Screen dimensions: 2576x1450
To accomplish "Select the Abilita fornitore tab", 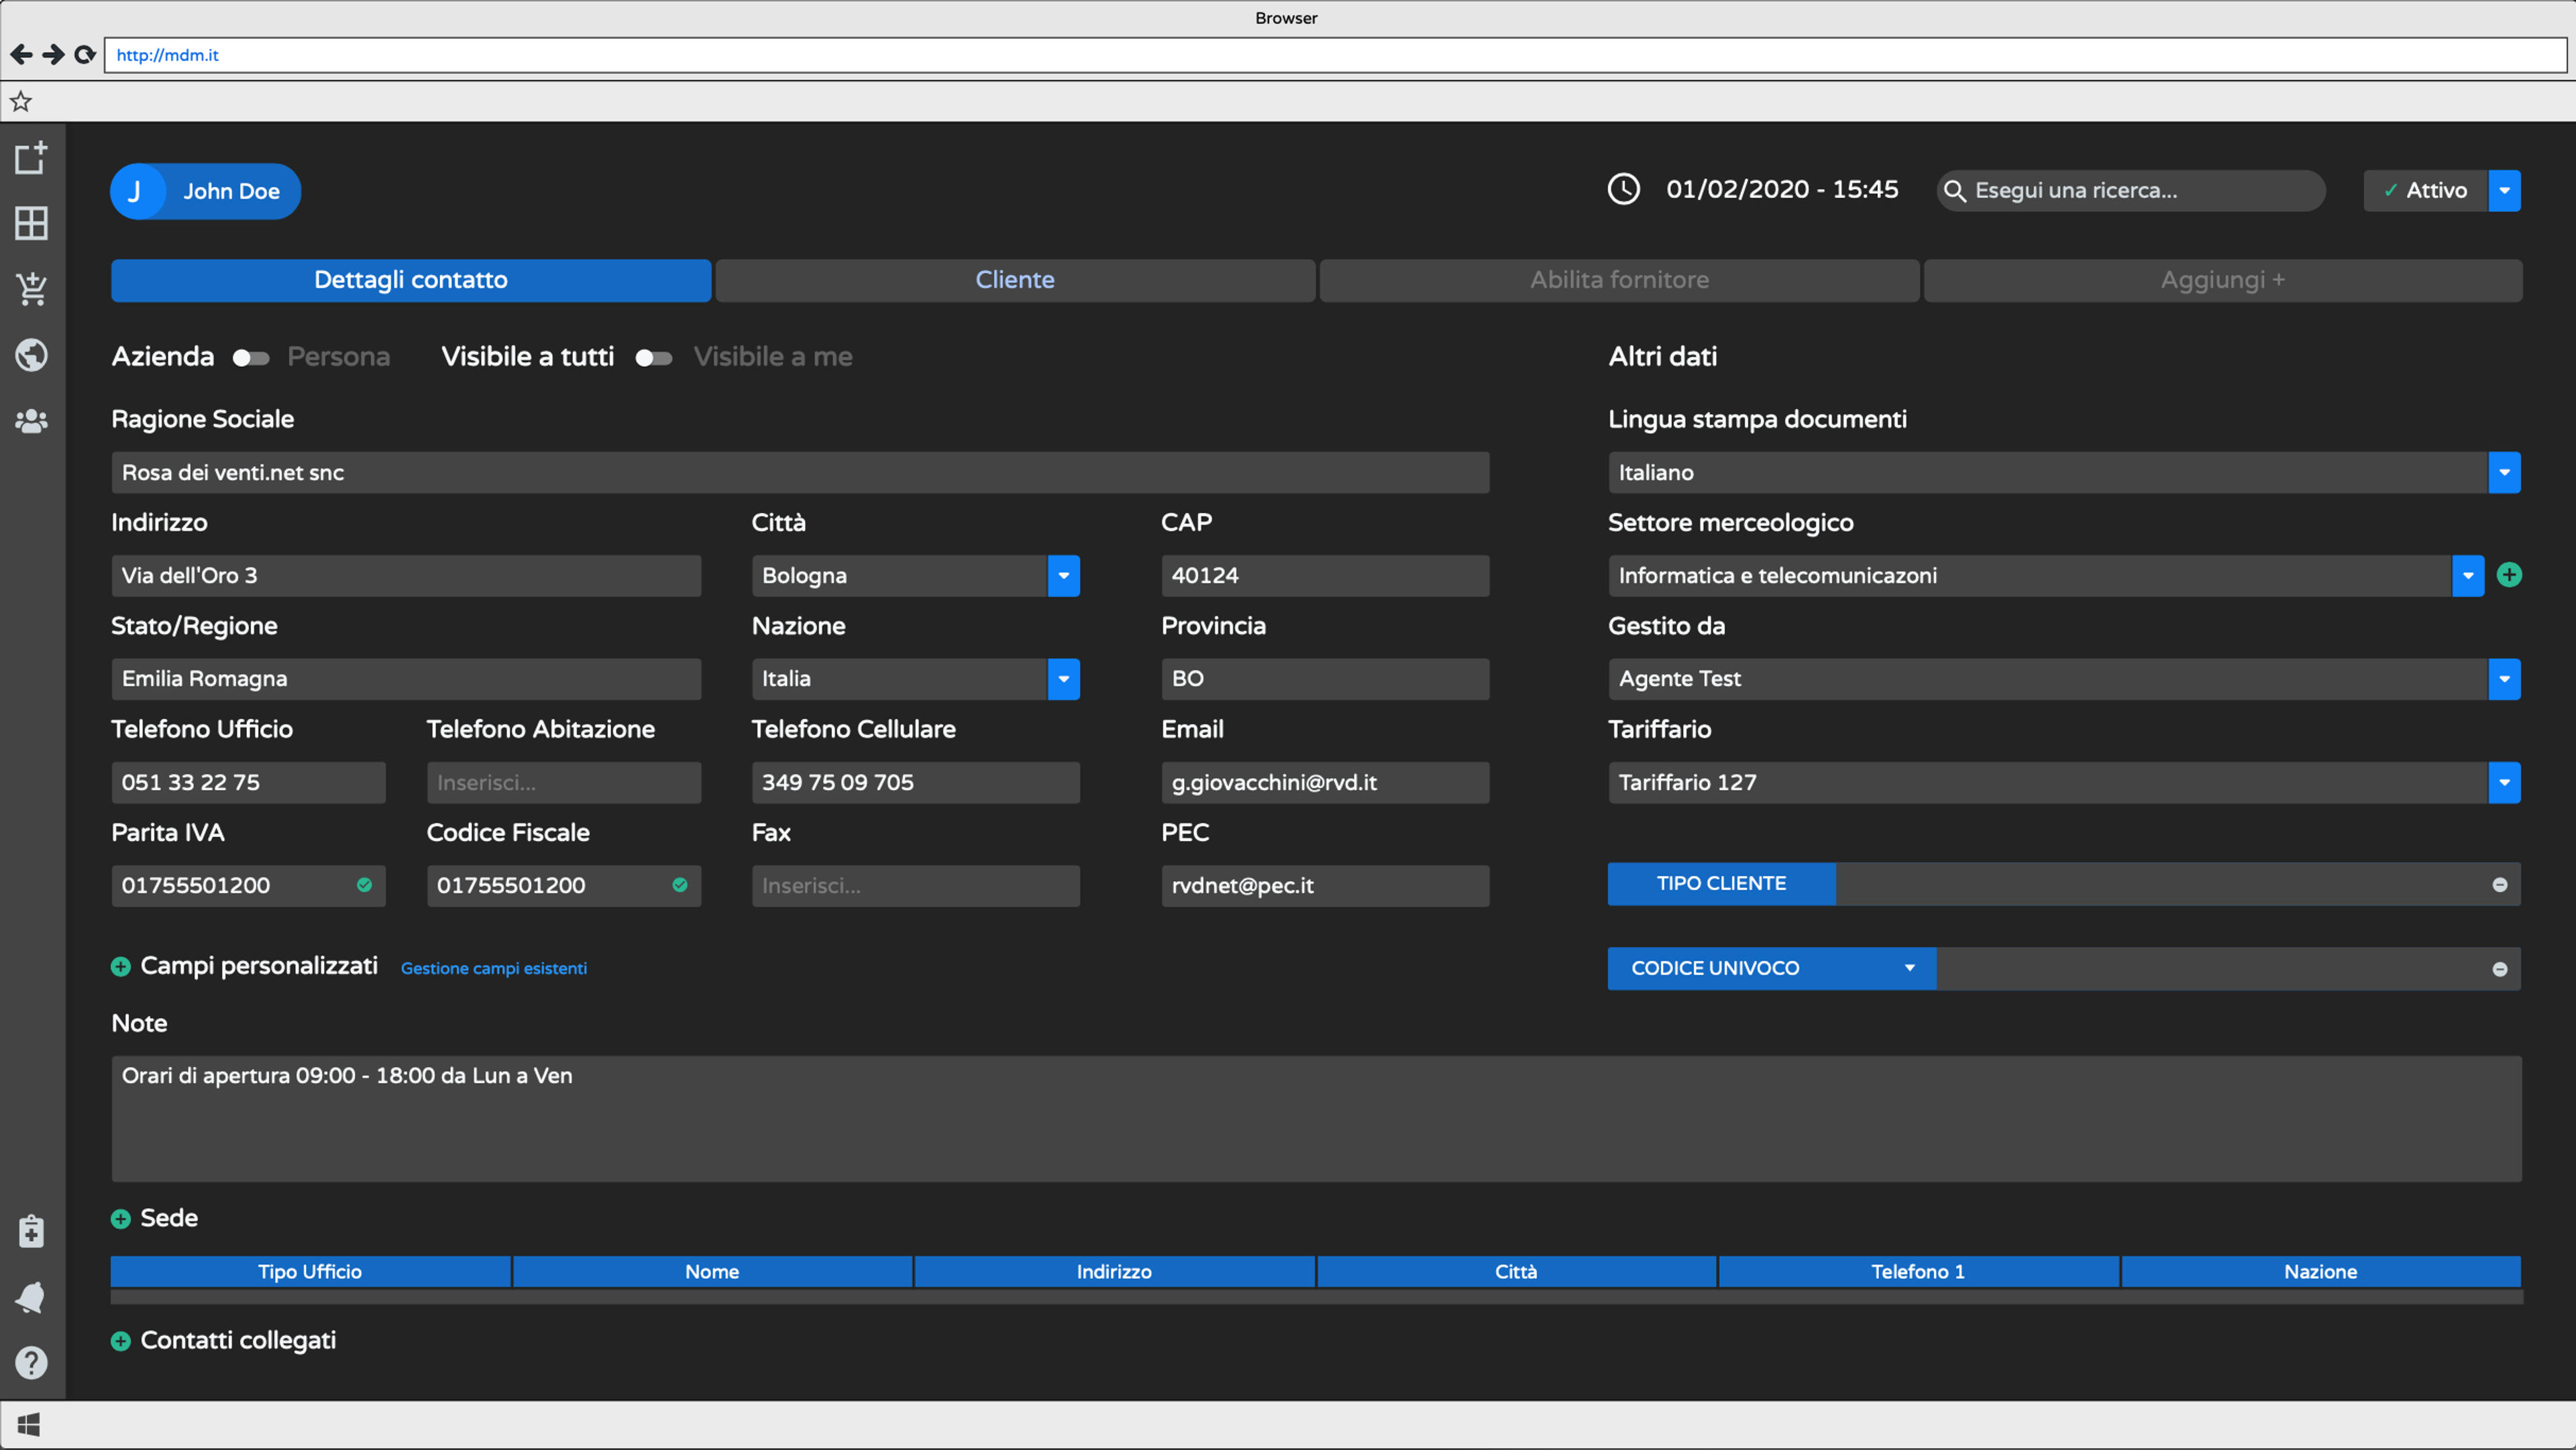I will point(1619,281).
